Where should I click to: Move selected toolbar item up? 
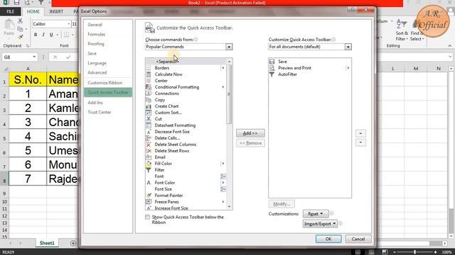click(x=360, y=133)
